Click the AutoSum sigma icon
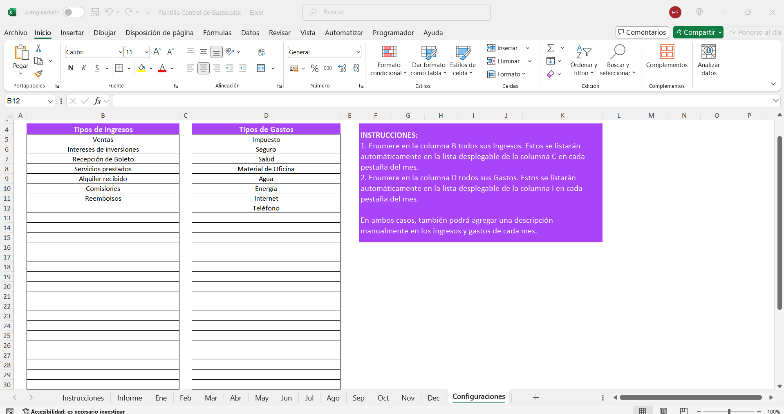Image resolution: width=784 pixels, height=414 pixels. (x=551, y=48)
